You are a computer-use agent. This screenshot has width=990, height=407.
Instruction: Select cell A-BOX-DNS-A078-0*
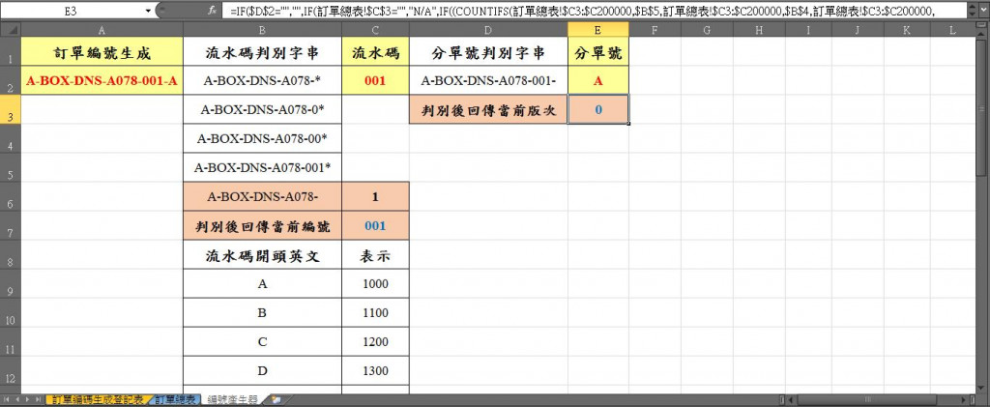pos(262,110)
